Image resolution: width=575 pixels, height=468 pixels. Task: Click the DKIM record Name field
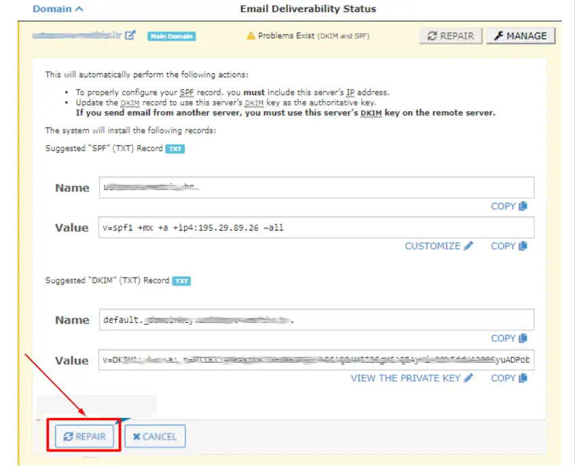[x=316, y=319]
